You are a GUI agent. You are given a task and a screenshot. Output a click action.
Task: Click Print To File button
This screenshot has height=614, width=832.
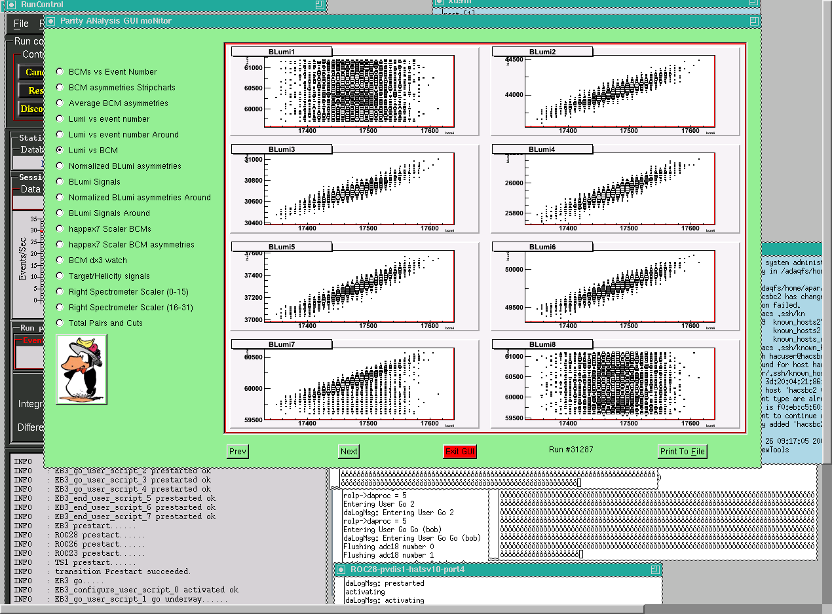(x=683, y=451)
